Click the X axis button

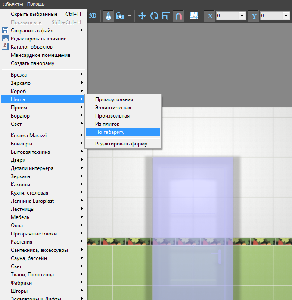point(210,16)
